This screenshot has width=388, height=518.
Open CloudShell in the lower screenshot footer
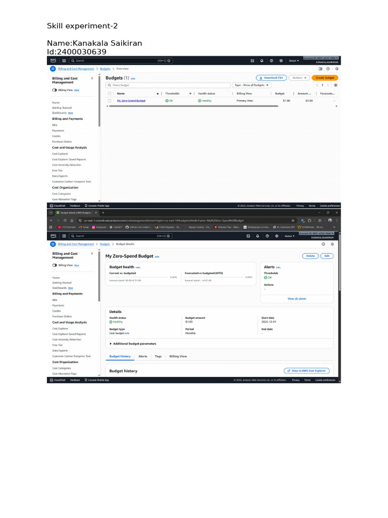tap(58, 380)
